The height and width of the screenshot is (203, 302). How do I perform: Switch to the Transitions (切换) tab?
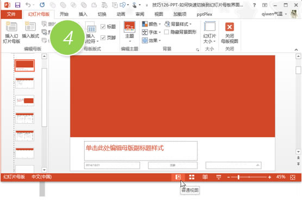[102, 14]
